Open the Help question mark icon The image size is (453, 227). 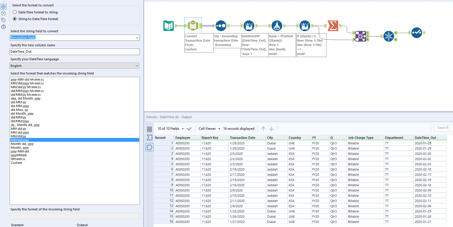point(3,27)
